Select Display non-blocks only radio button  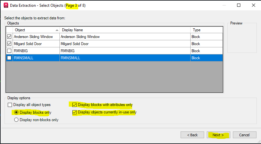pyautogui.click(x=16, y=120)
